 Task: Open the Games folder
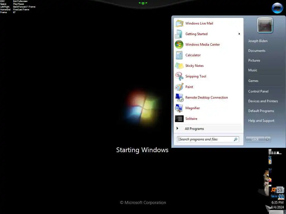tap(253, 81)
